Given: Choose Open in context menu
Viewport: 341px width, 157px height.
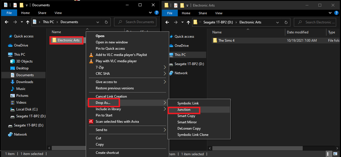Looking at the screenshot, I should click(100, 36).
